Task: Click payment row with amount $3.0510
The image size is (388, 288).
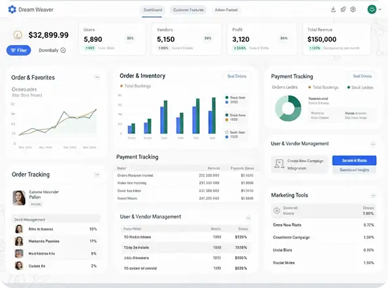Action: pyautogui.click(x=186, y=176)
